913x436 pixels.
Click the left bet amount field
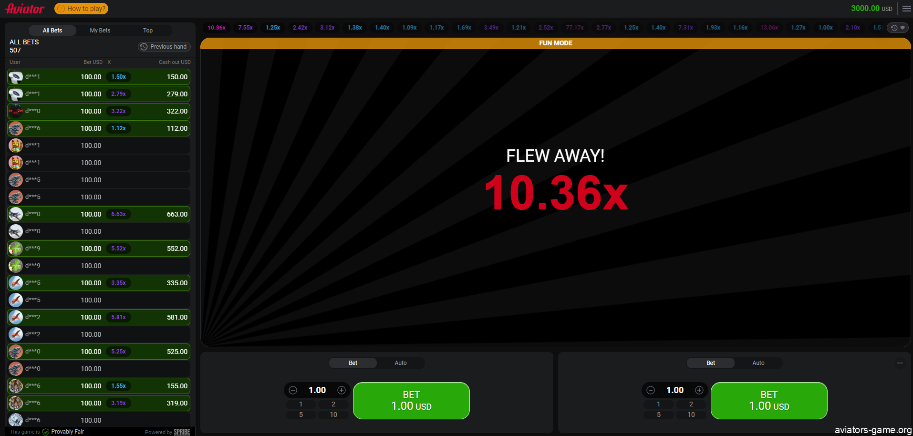317,390
